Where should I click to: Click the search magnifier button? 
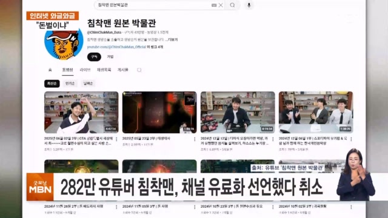click(232, 5)
